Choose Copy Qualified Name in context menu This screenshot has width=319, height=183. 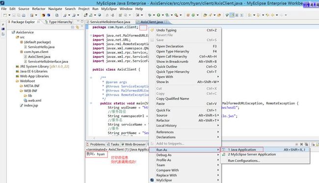pos(185,99)
